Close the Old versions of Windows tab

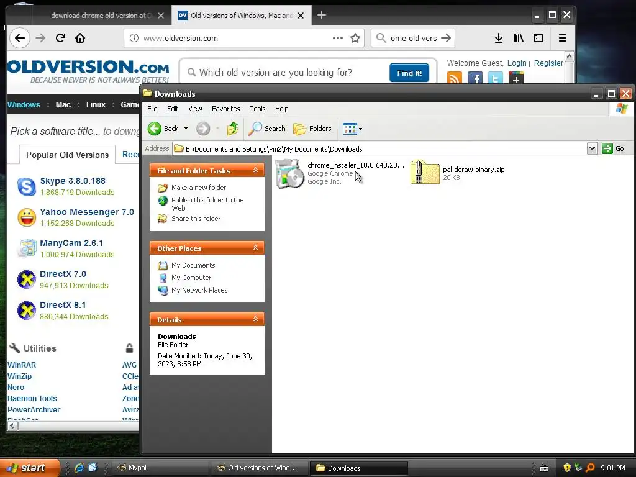[x=301, y=16]
